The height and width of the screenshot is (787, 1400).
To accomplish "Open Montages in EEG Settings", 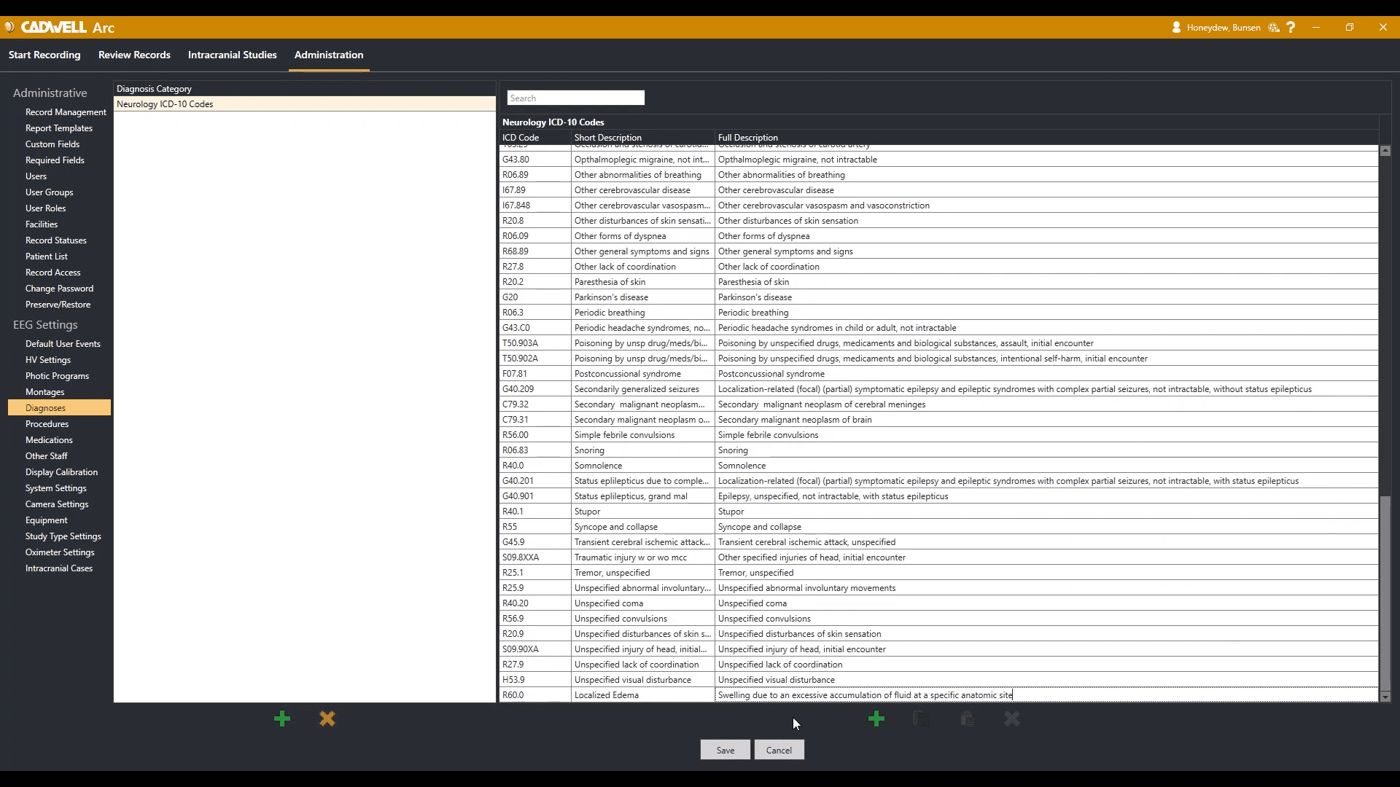I will [x=44, y=392].
